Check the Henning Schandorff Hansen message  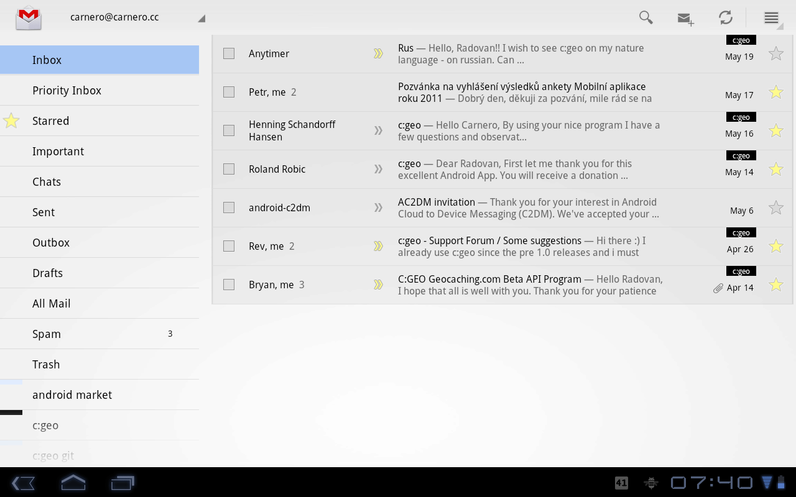tap(229, 130)
